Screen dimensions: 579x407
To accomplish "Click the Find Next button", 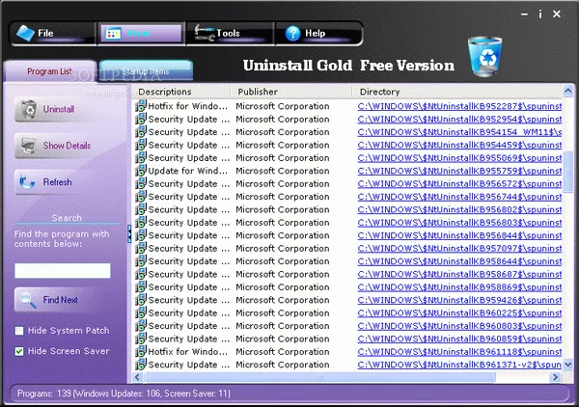I will 52,300.
